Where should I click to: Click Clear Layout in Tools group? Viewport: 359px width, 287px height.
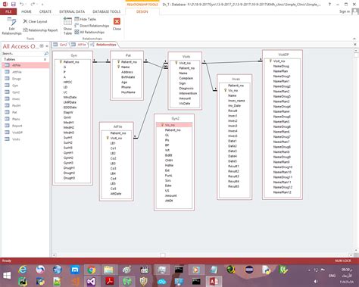[35, 21]
